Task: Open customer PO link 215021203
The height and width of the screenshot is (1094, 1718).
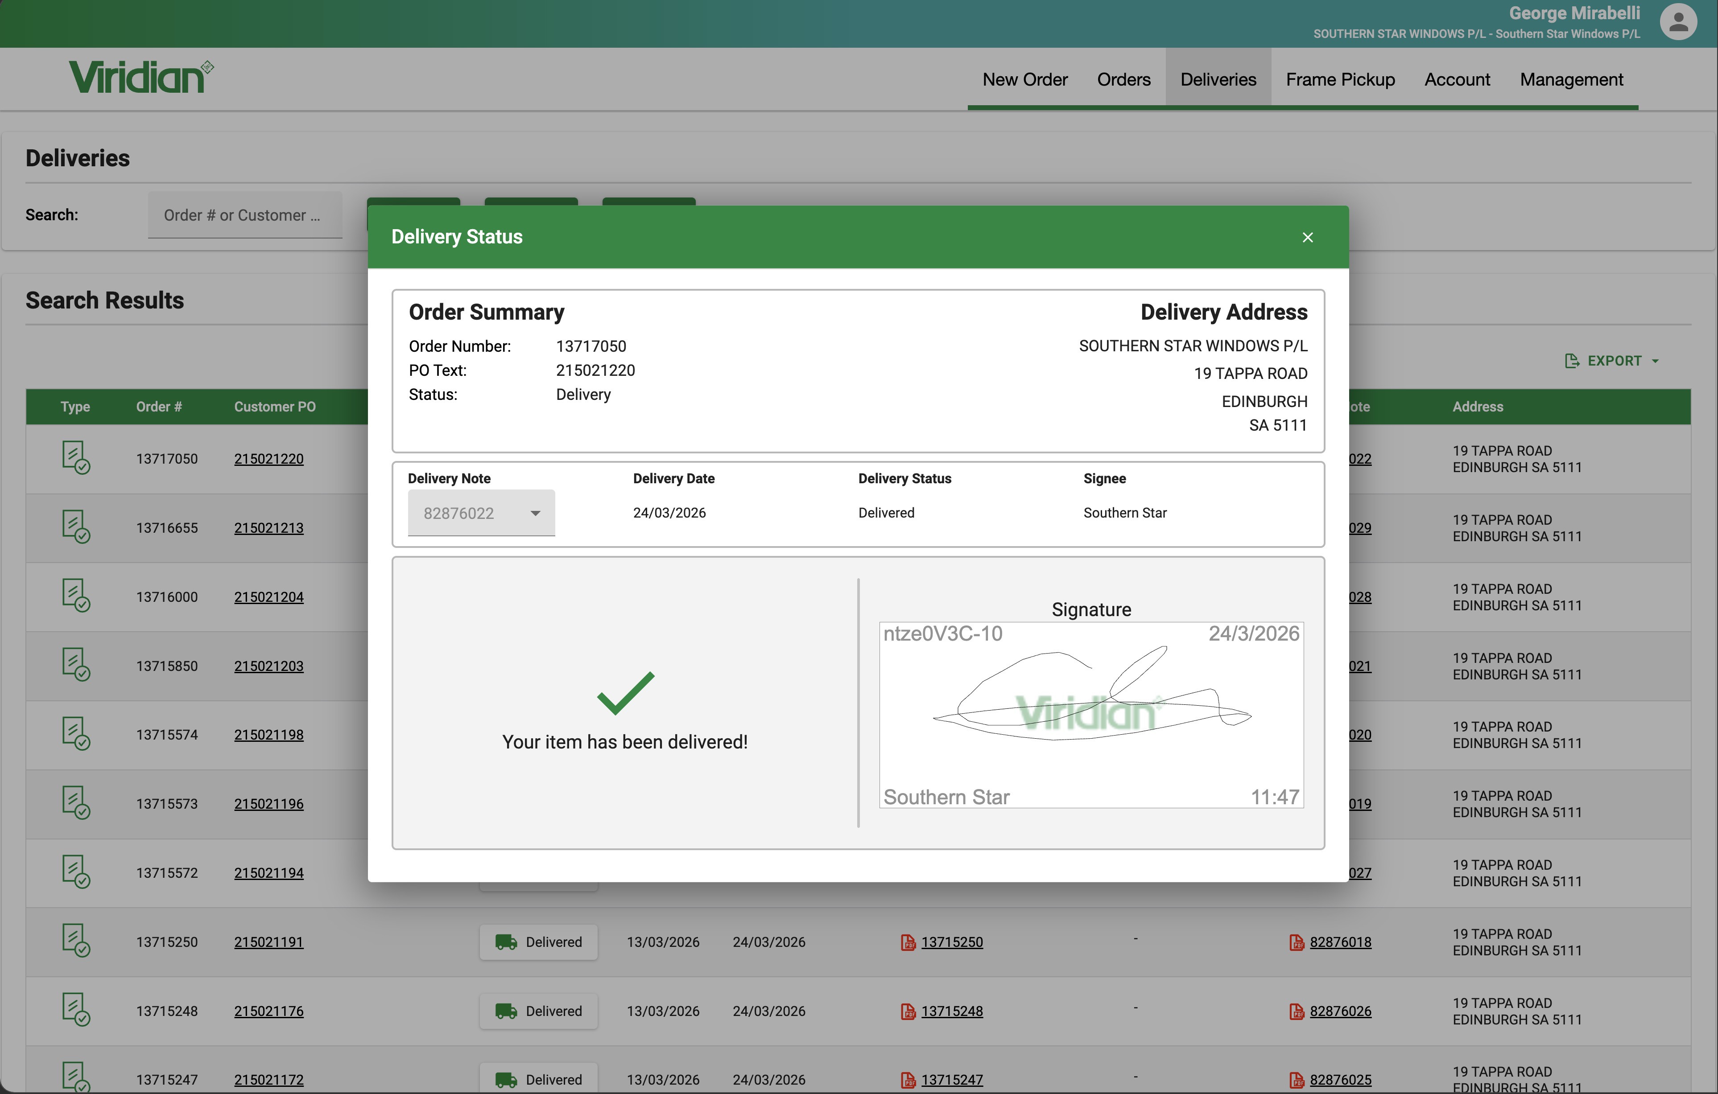Action: click(x=269, y=666)
